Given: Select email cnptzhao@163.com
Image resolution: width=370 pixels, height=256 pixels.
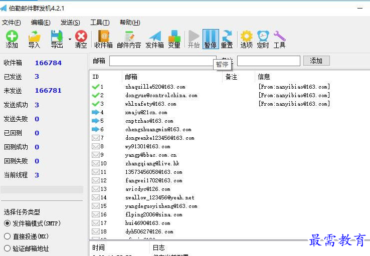Looking at the screenshot, I should (x=149, y=121).
